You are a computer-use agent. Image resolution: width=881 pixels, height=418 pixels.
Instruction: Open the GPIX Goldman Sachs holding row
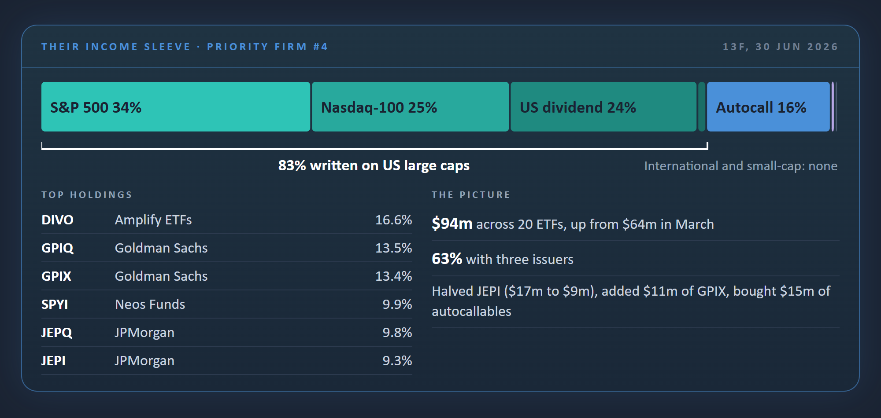227,276
